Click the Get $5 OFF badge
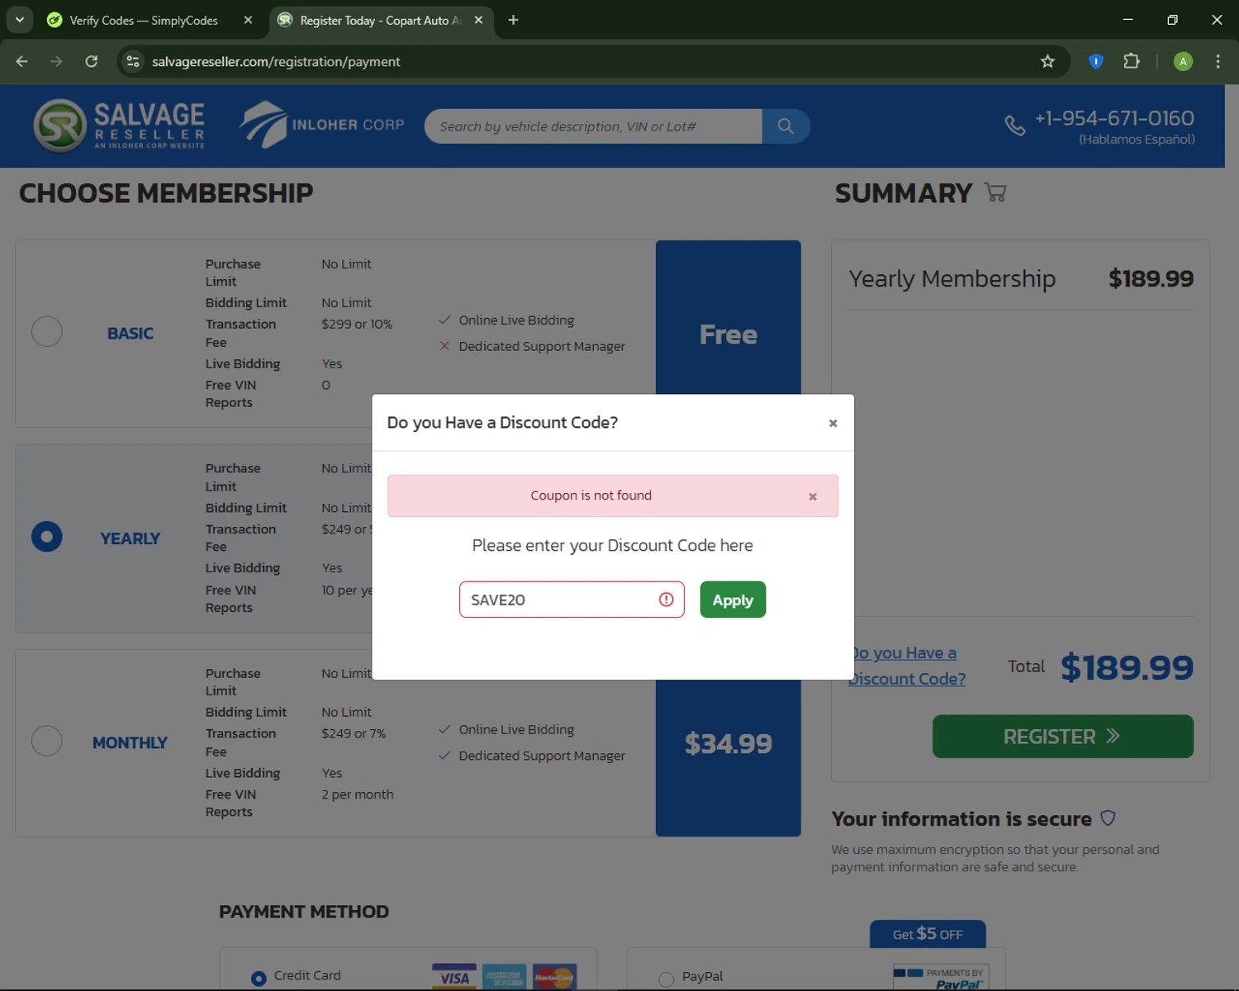This screenshot has width=1239, height=991. click(x=928, y=934)
